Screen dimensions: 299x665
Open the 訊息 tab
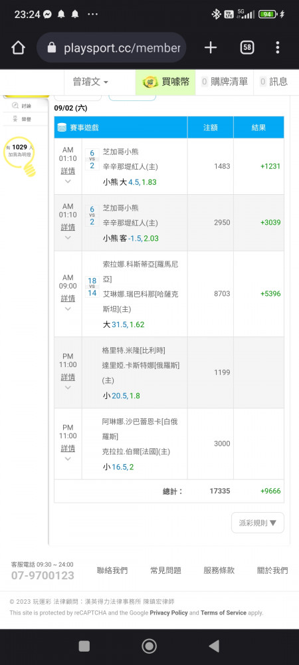(x=274, y=82)
